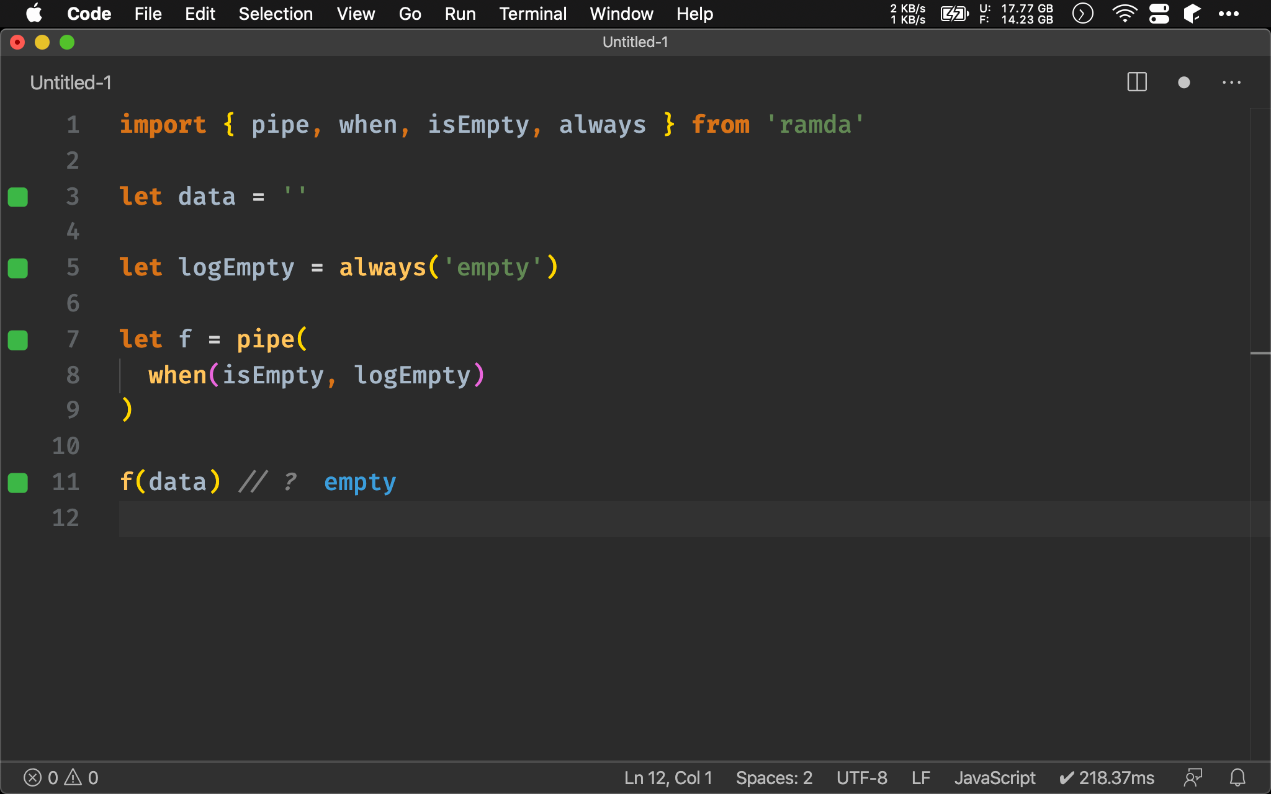
Task: Click the Quokka 218.37ms status item
Action: (x=1107, y=778)
